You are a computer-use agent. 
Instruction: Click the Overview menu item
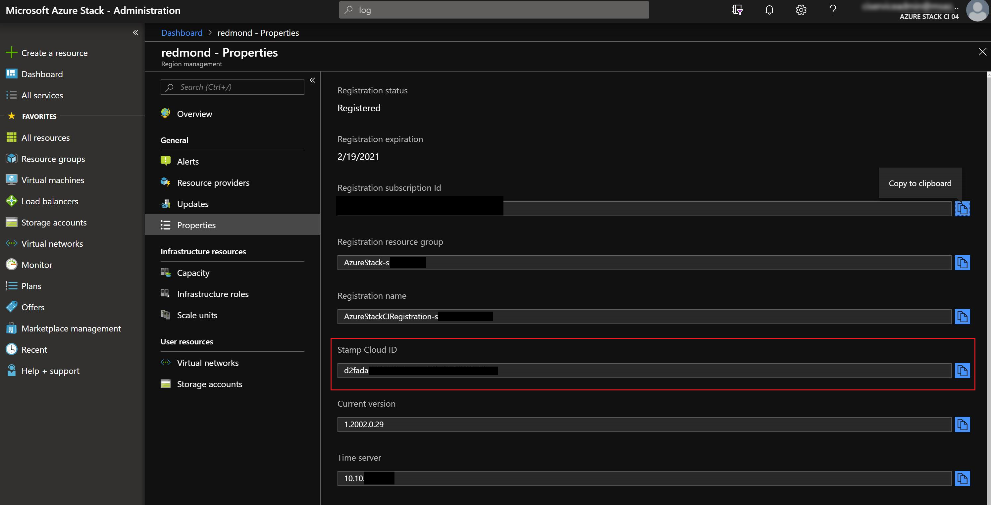tap(194, 113)
